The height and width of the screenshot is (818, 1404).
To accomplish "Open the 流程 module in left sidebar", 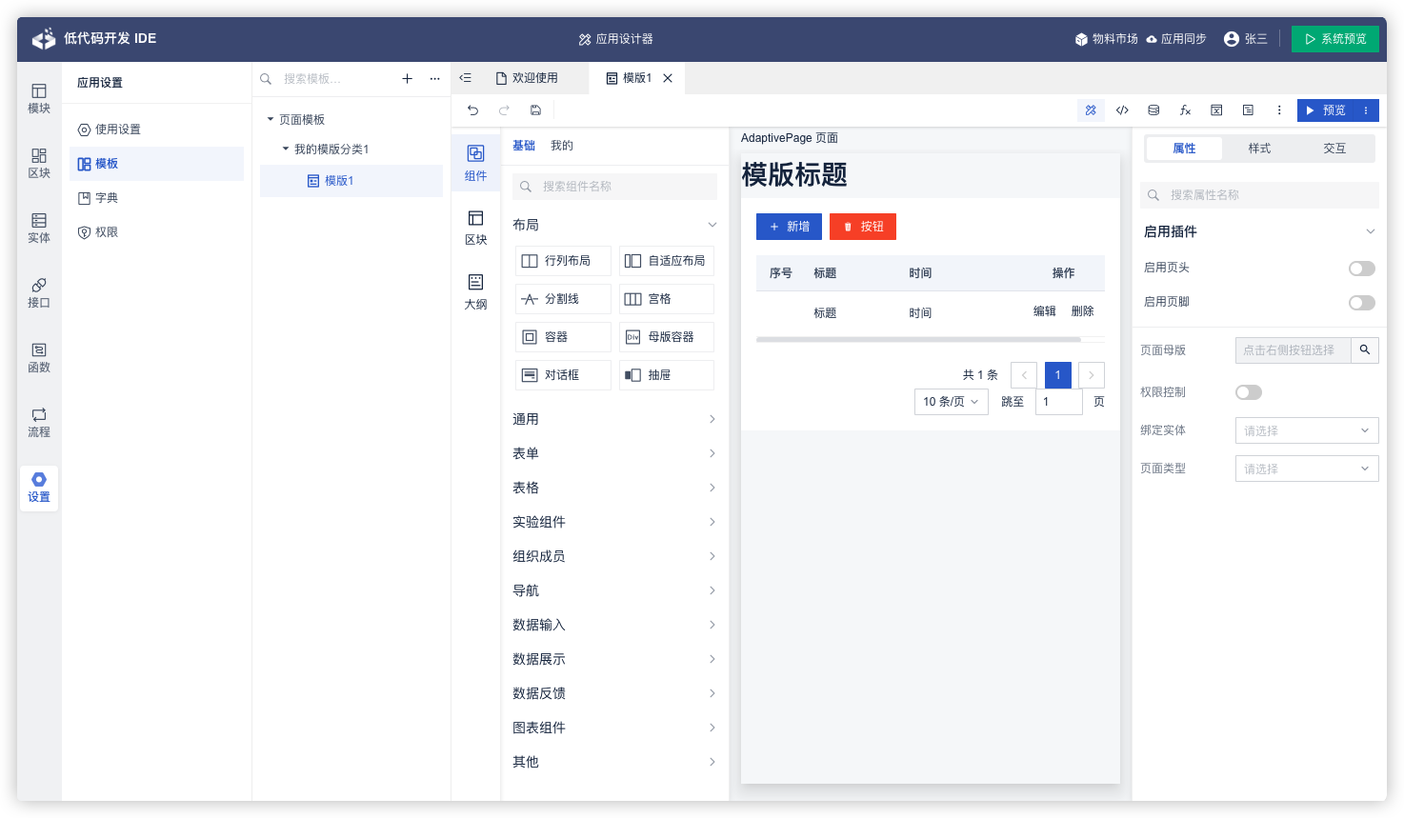I will [39, 422].
